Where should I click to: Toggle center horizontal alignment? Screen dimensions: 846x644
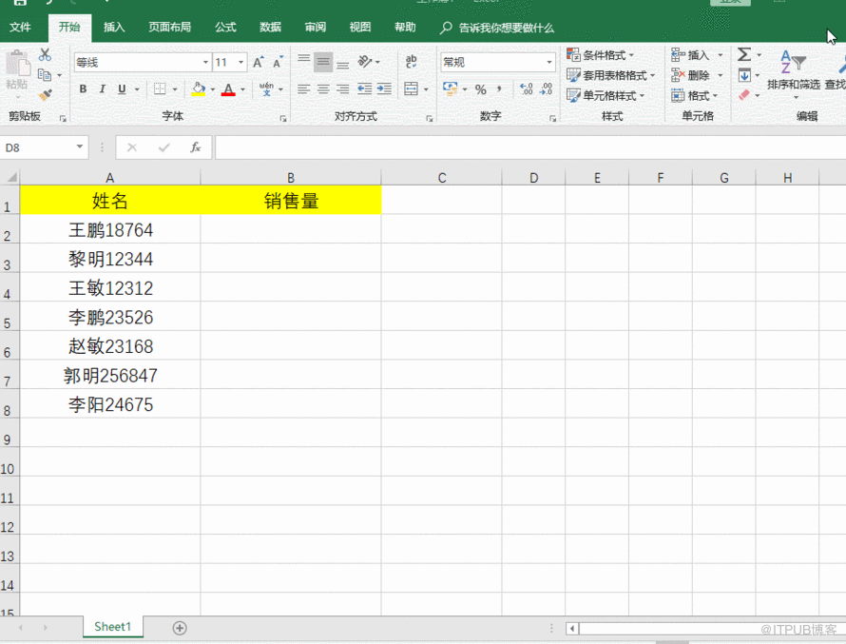(323, 89)
